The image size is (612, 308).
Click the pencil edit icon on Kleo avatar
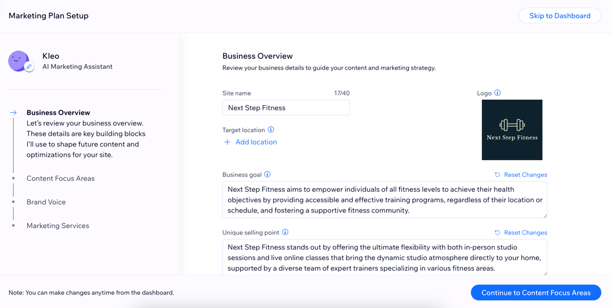pyautogui.click(x=29, y=67)
